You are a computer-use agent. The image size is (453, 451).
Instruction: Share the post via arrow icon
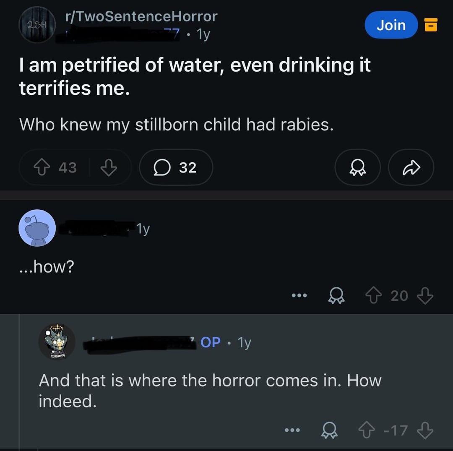click(x=411, y=168)
